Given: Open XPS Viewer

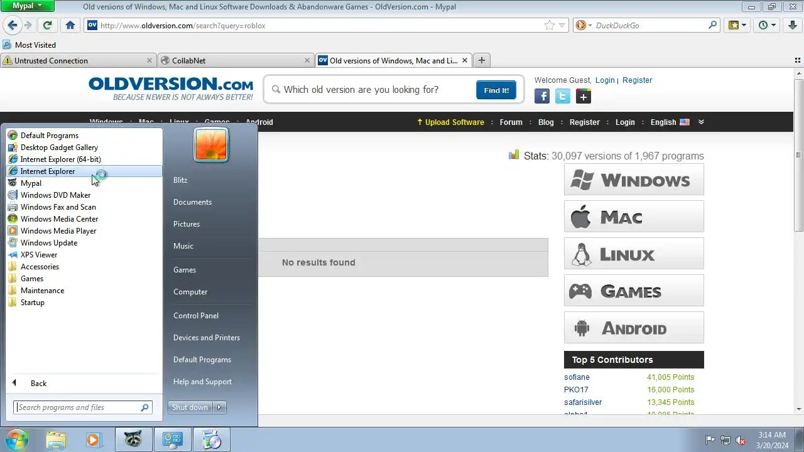Looking at the screenshot, I should point(84,255).
